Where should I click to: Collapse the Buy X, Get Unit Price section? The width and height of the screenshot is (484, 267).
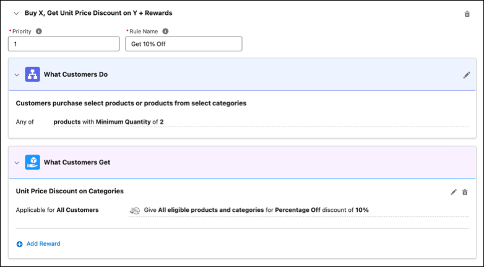(16, 13)
